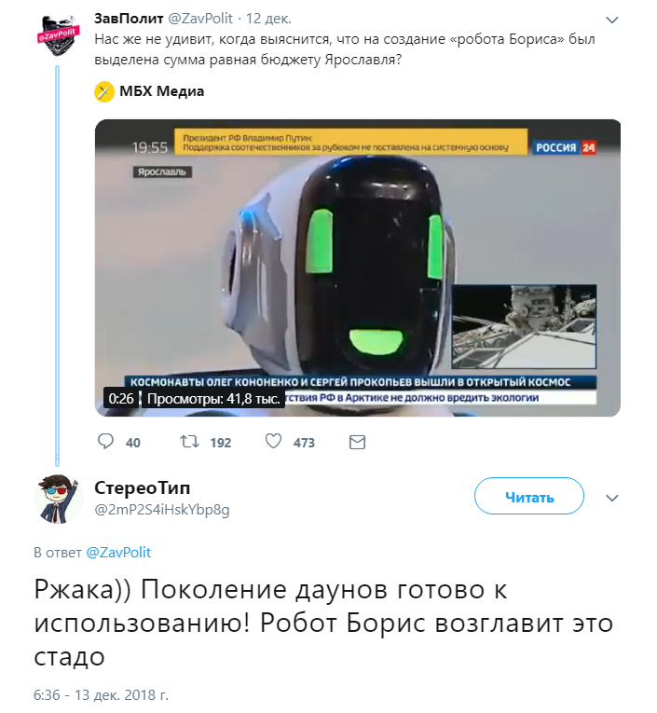The height and width of the screenshot is (713, 657).
Task: Click the 6:36 - 13 дек. 2018 timestamp
Action: coord(101,695)
